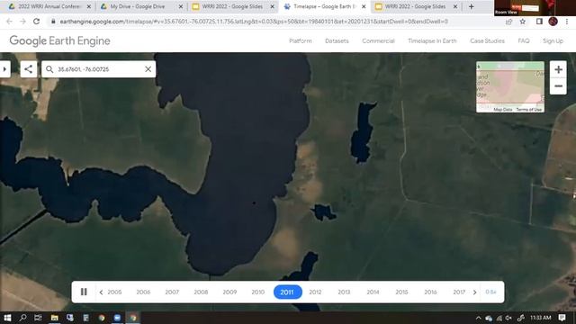Open the Commercial page link
Image resolution: width=576 pixels, height=324 pixels.
tap(378, 40)
